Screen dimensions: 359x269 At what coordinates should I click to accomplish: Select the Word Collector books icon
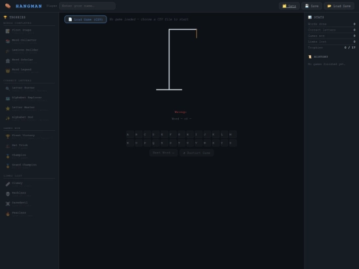(x=8, y=41)
